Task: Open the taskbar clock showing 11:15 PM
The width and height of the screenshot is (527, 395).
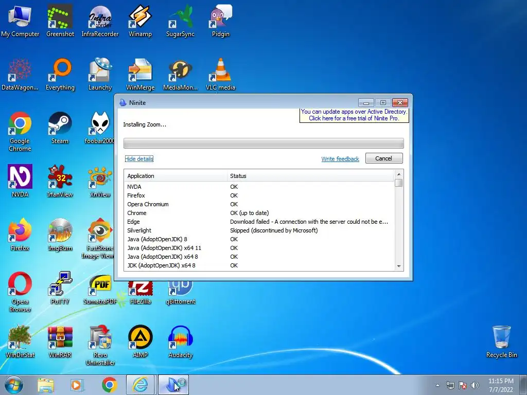Action: pos(501,385)
